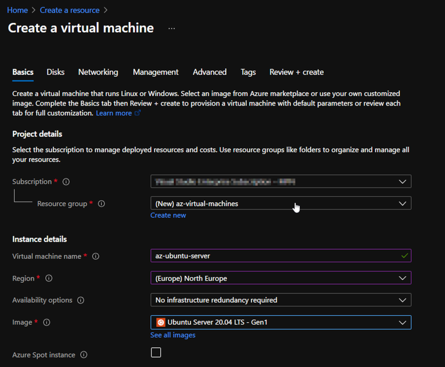Click the Azure Spot instance label
The height and width of the screenshot is (367, 445).
tap(44, 355)
